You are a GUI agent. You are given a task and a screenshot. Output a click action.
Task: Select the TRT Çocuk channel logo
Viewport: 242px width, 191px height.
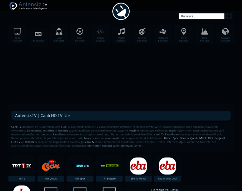coord(51,166)
